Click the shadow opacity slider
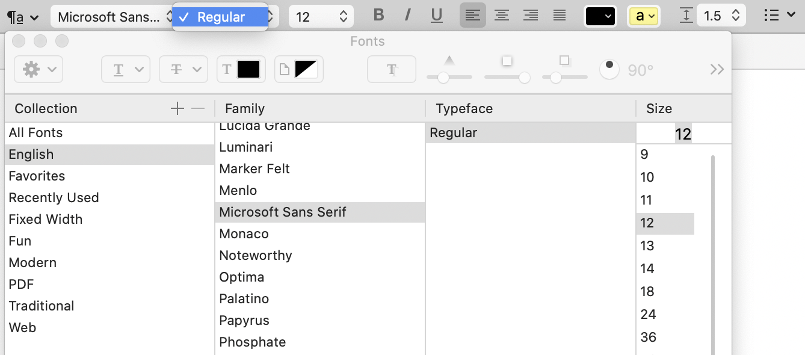805x355 pixels. [x=449, y=77]
